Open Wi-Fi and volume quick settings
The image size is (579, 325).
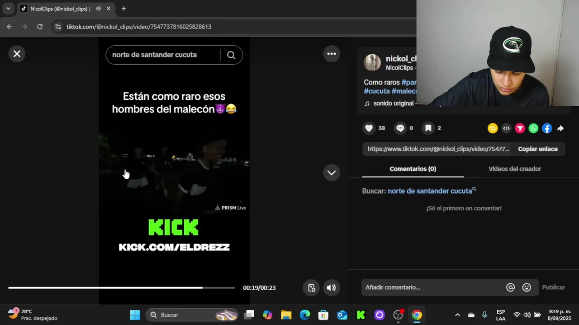(x=527, y=315)
